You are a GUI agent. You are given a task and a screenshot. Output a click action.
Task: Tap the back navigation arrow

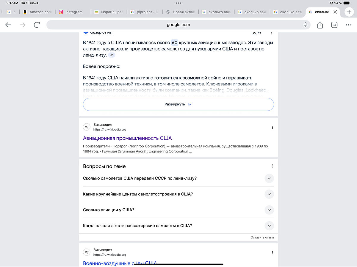tap(8, 25)
